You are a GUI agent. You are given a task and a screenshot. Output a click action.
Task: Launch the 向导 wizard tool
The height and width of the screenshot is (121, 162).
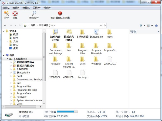pos(6,15)
